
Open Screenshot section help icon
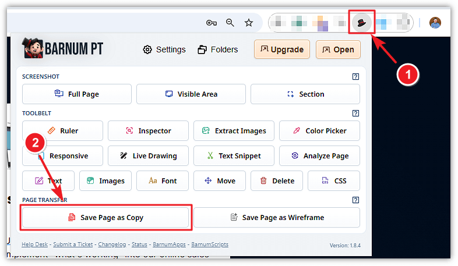(355, 76)
